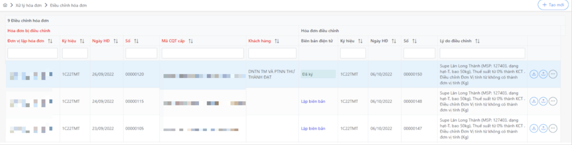Open Lập biên bản for invoice 00000105
Image resolution: width=572 pixels, height=145 pixels.
pyautogui.click(x=313, y=128)
